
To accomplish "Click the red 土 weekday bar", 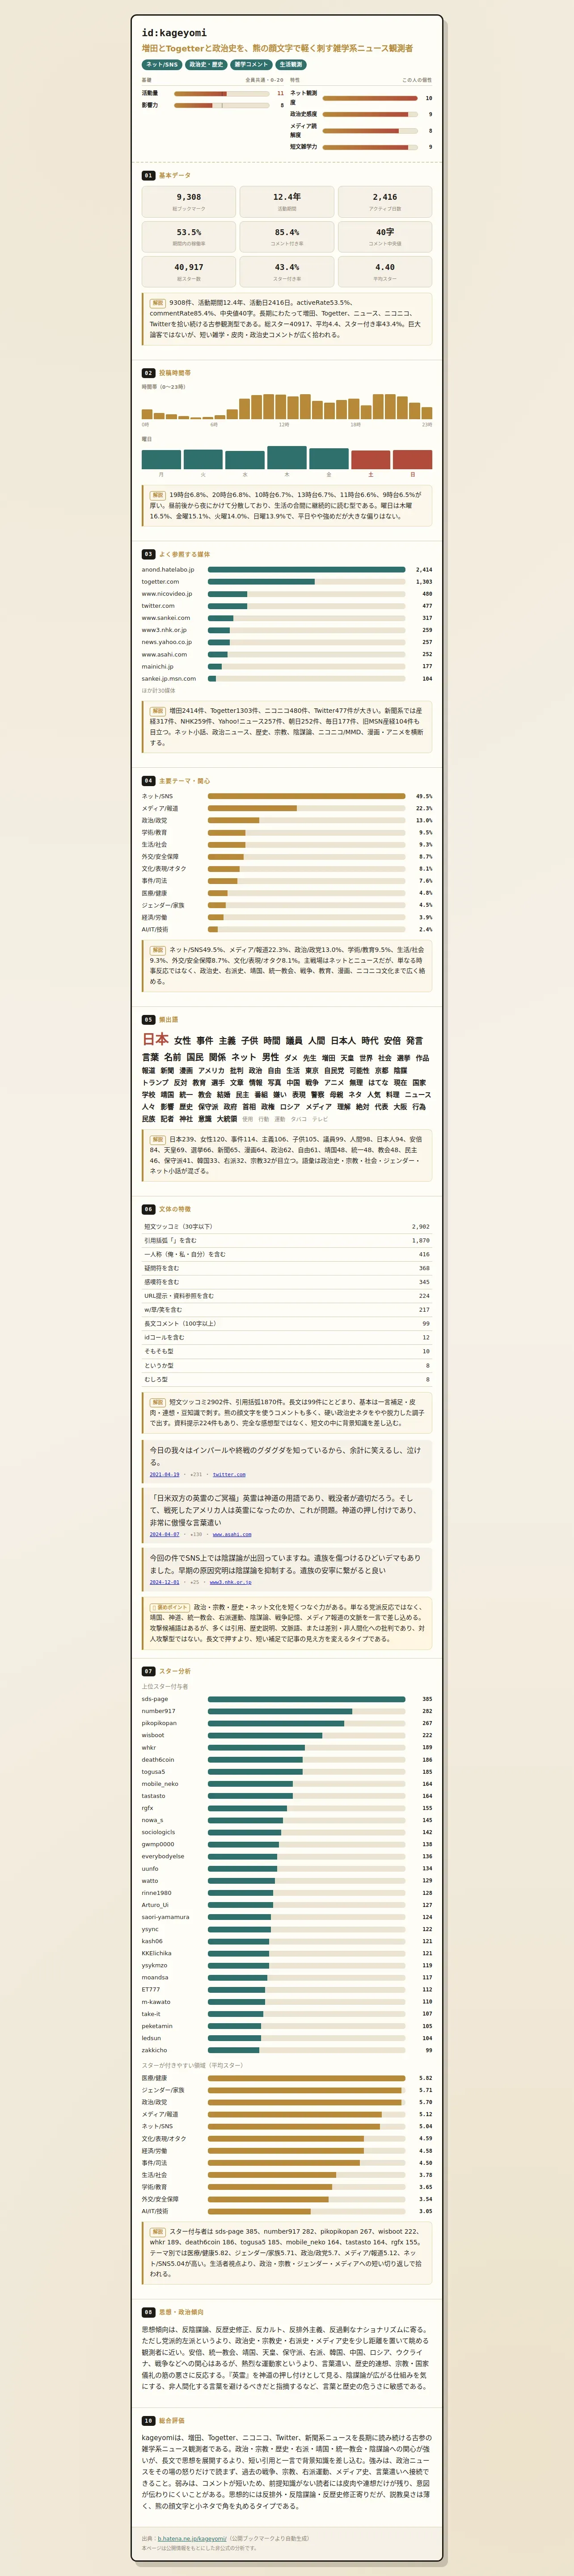I will [x=371, y=460].
